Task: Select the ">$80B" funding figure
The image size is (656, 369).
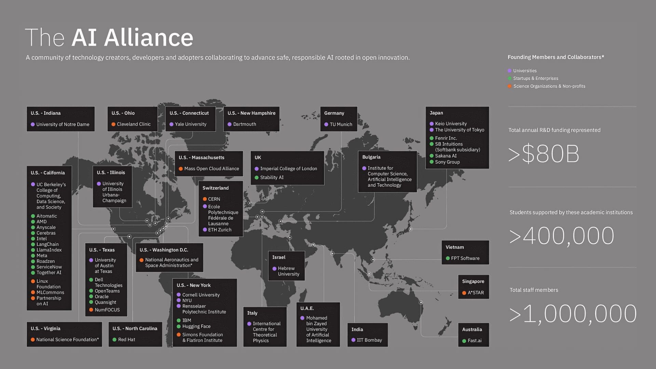Action: click(544, 154)
